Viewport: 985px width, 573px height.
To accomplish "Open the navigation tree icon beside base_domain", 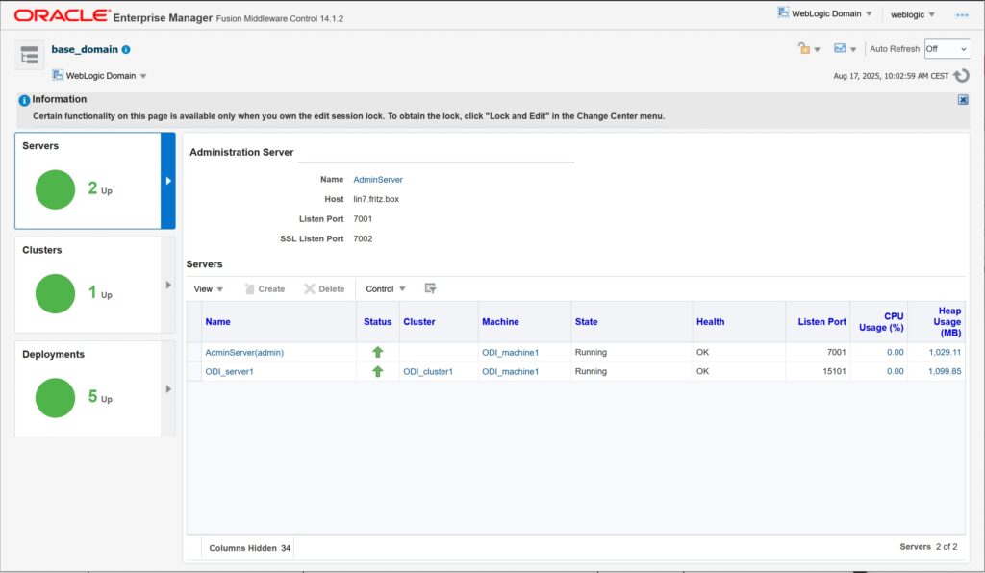I will [x=30, y=55].
